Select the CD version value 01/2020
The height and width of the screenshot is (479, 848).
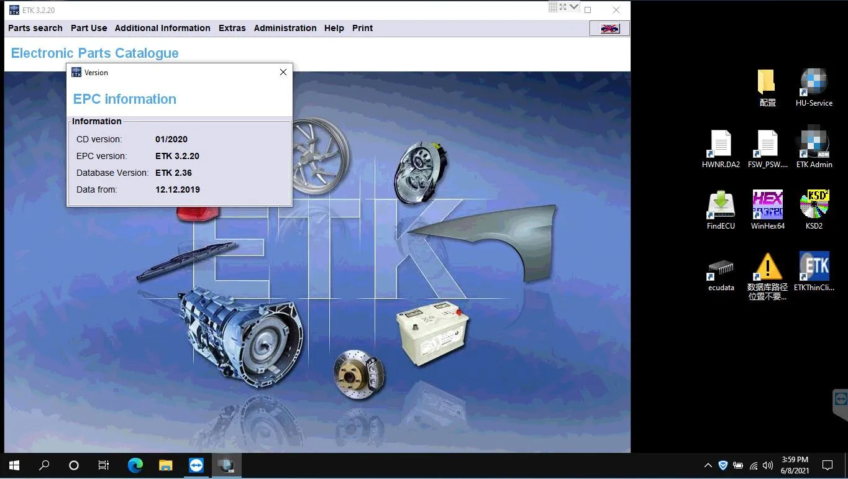point(171,139)
